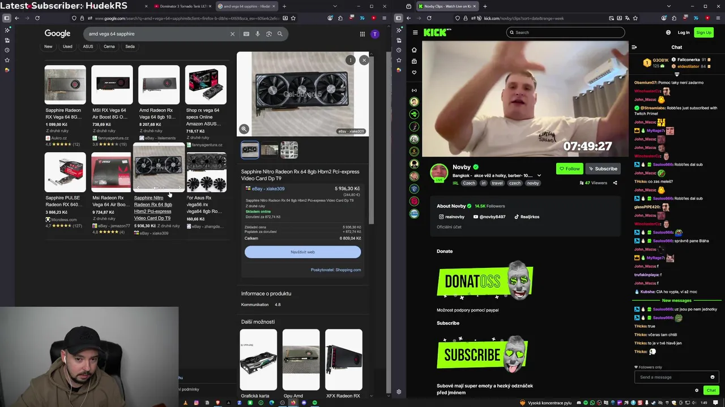Open Google account avatar T
This screenshot has width=725, height=407.
click(374, 34)
